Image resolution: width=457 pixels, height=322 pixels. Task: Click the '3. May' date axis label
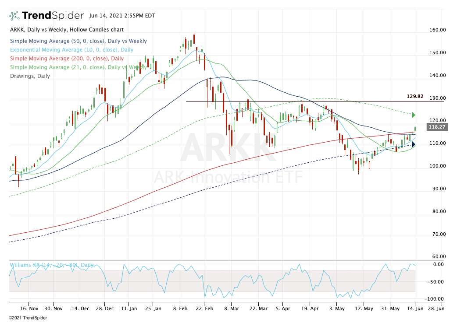pyautogui.click(x=337, y=308)
